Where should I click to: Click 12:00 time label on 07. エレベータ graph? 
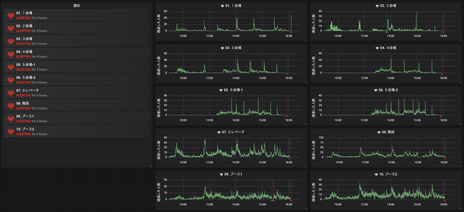pos(209,162)
